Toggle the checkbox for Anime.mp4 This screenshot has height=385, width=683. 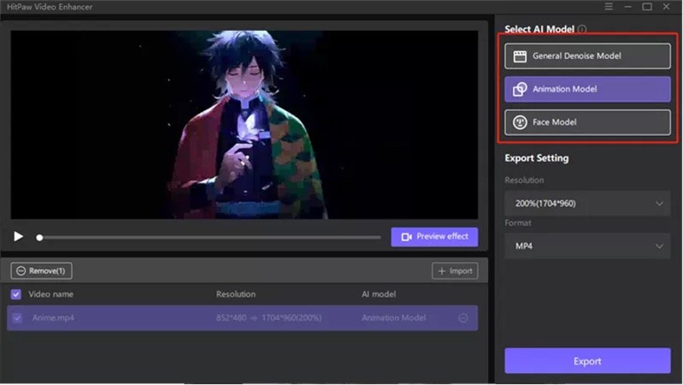[x=17, y=318]
